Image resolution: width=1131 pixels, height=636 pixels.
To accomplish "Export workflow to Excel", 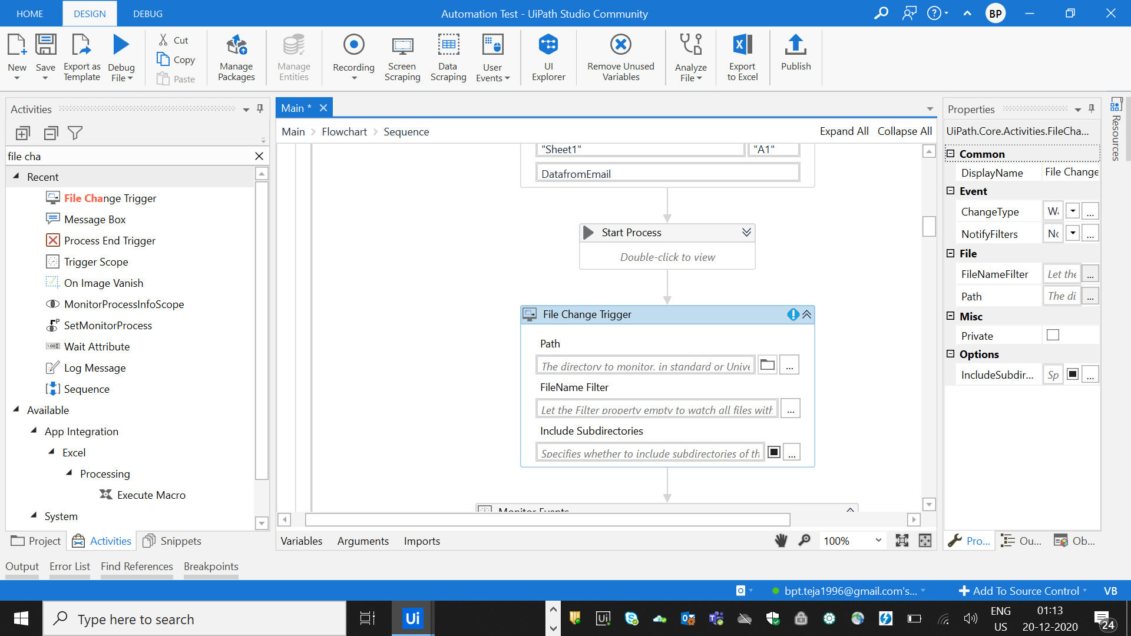I will click(742, 57).
